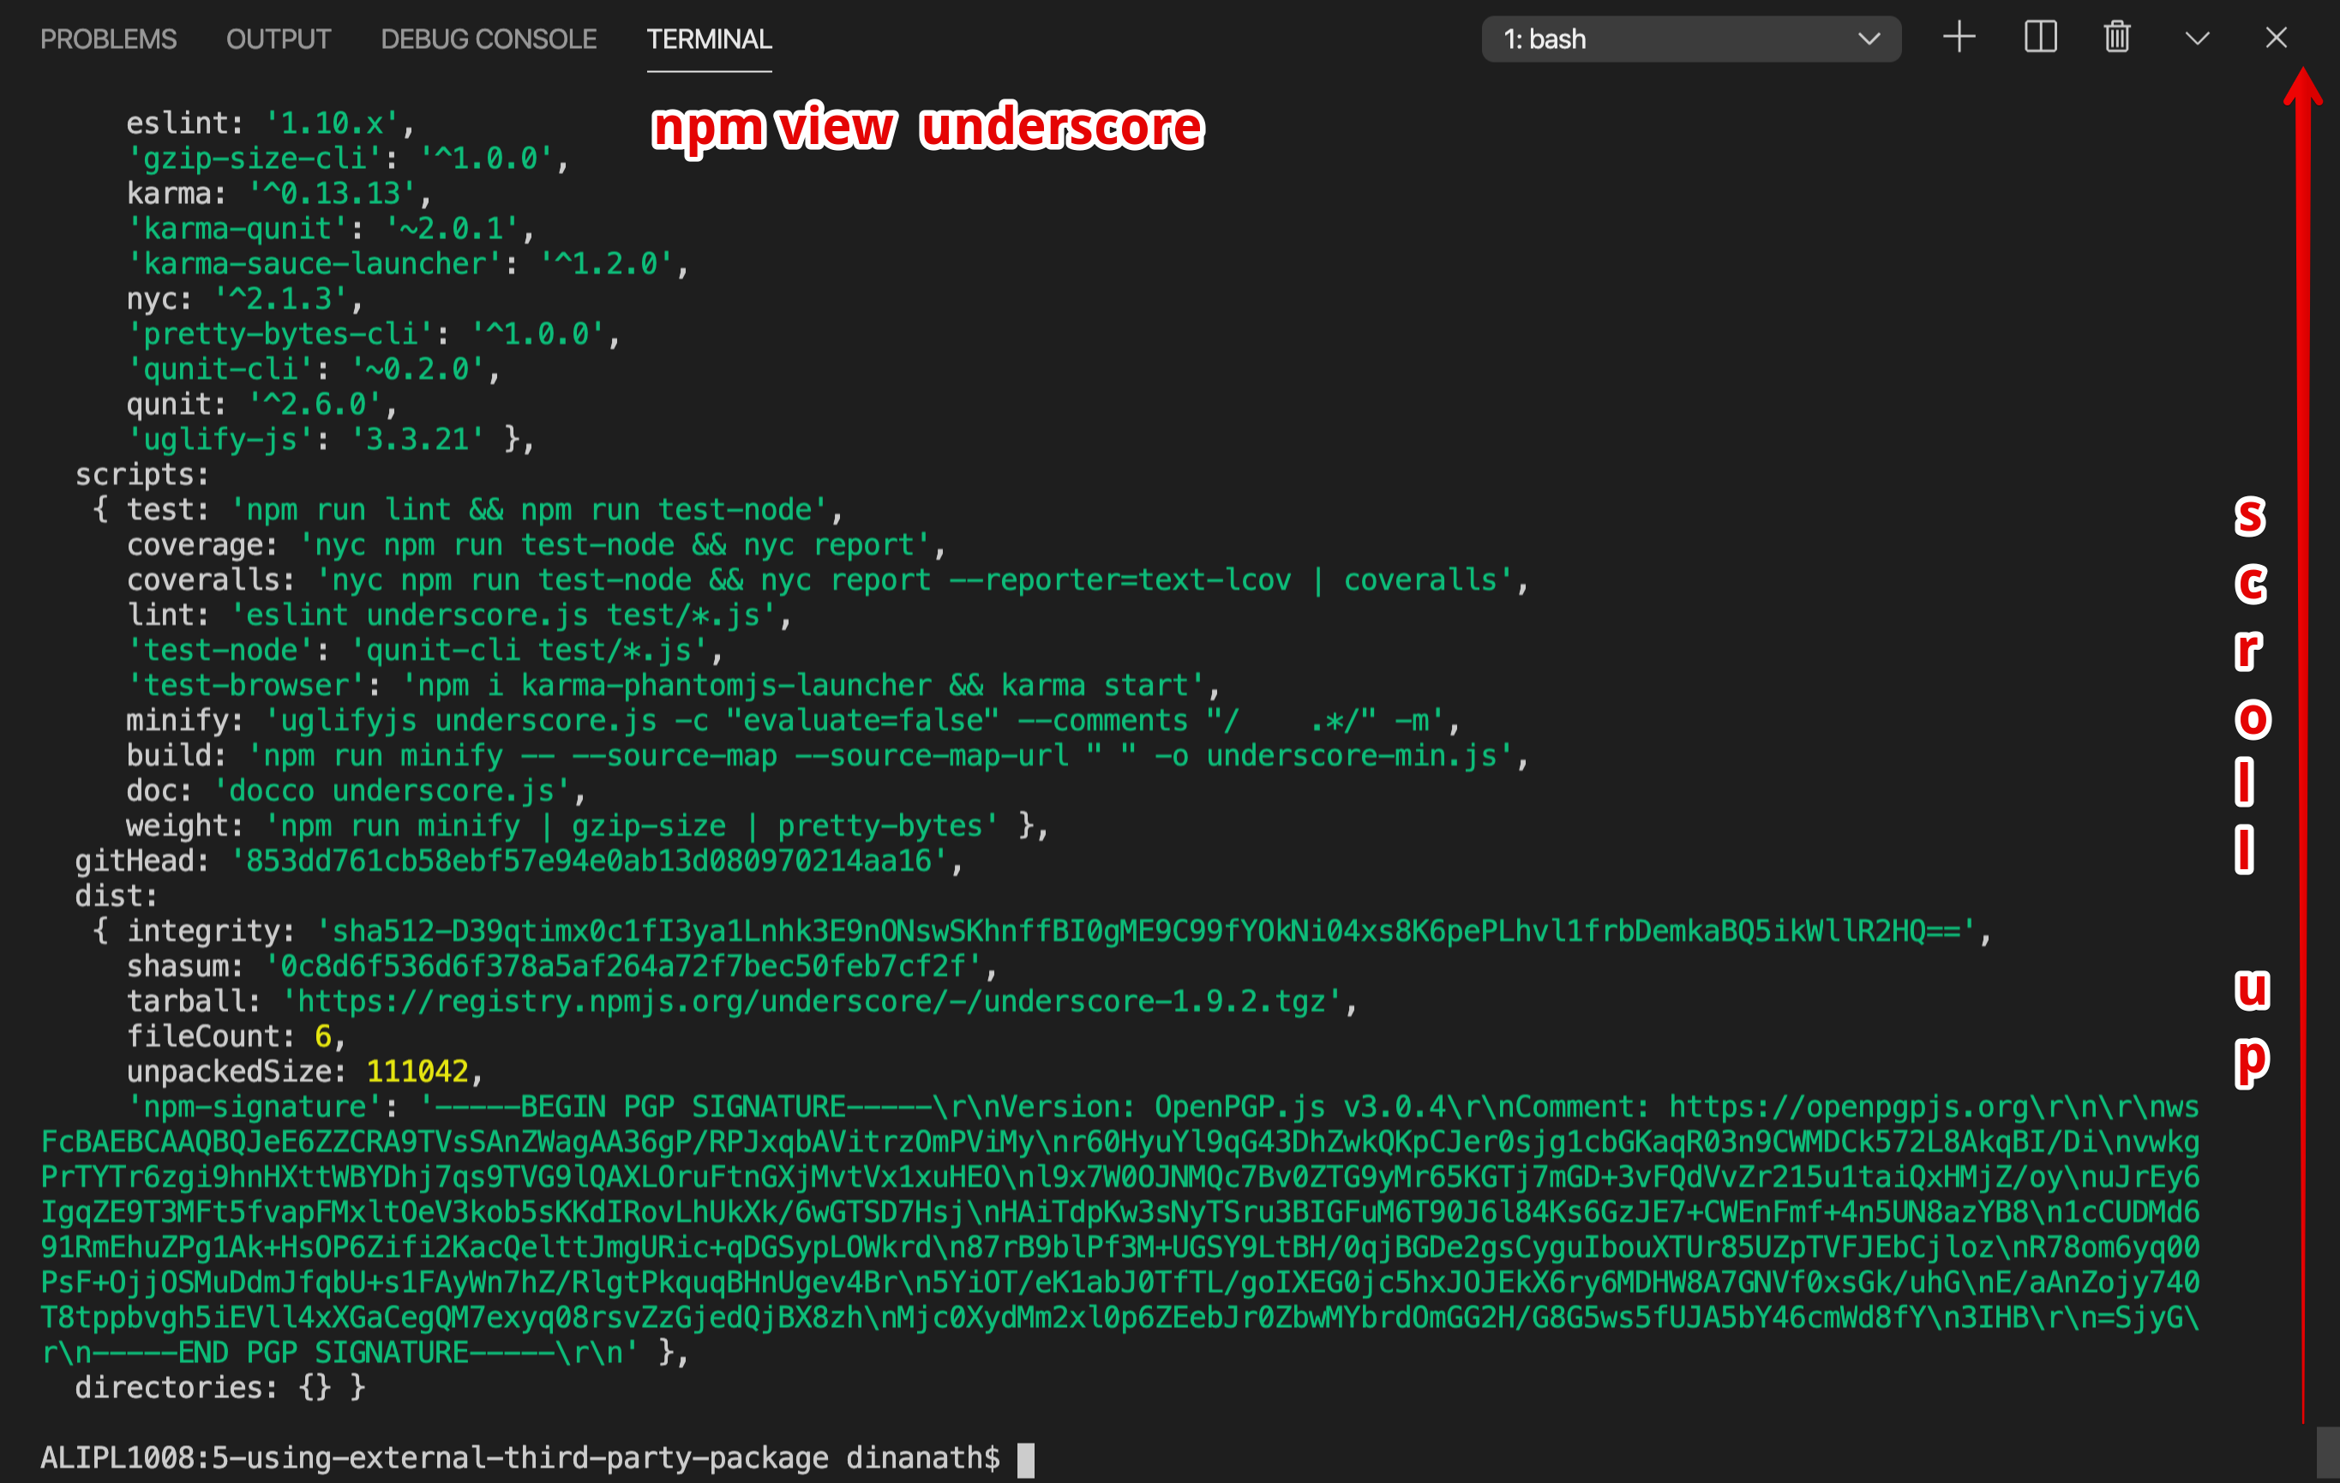
Task: Kill terminal using the trash icon
Action: (2116, 38)
